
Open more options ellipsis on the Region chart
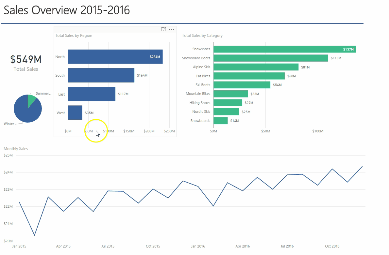coord(172,29)
